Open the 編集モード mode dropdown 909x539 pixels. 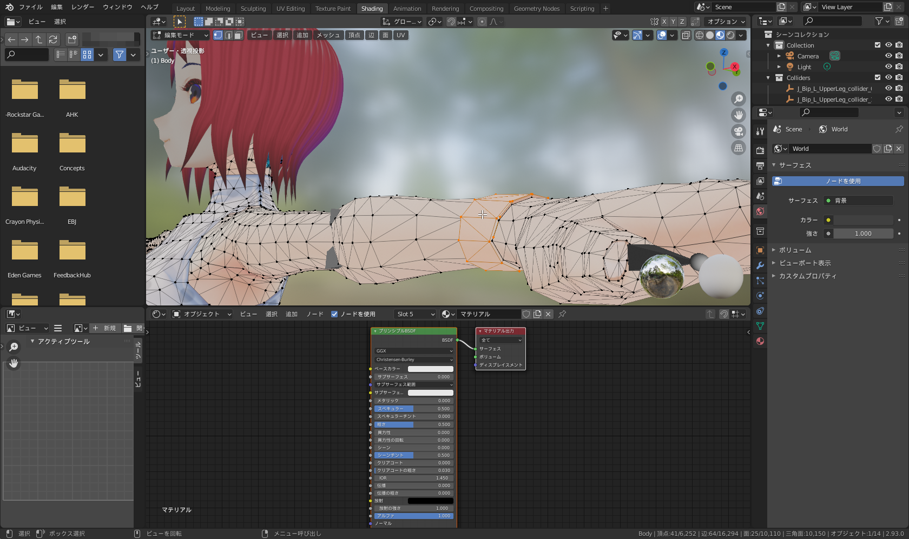click(180, 35)
